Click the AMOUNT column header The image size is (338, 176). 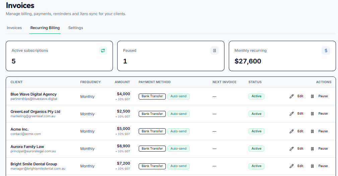point(122,82)
